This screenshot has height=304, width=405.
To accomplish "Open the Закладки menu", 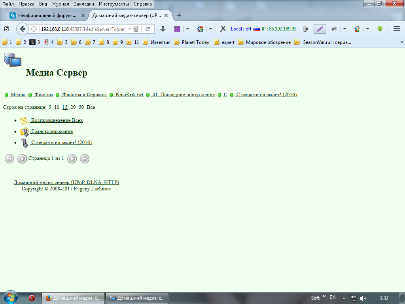I will coord(84,4).
